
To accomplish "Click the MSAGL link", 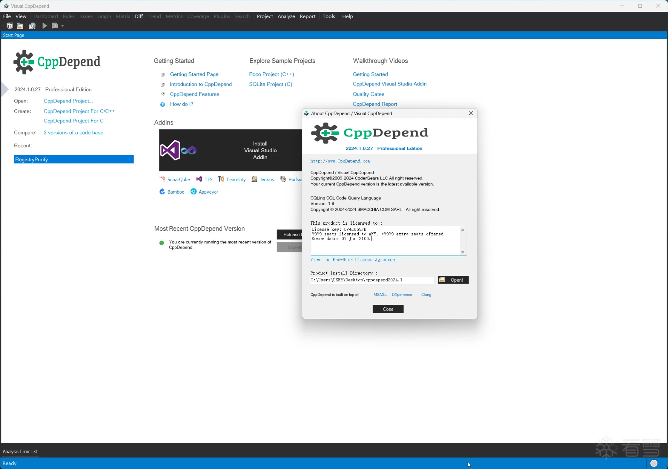I will pos(380,294).
